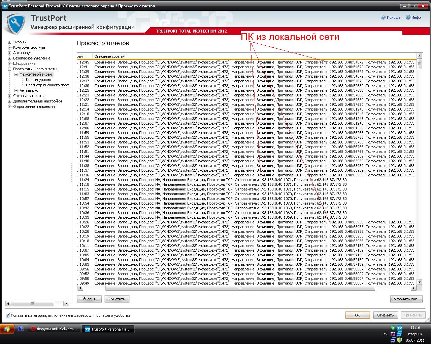The image size is (431, 344).
Task: Select the TCP log row timestamped :10:33
Action: [x=246, y=217]
